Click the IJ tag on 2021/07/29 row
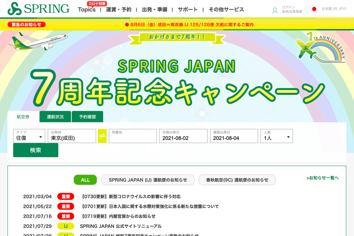Viewport: 354px width, 236px height. [66, 226]
